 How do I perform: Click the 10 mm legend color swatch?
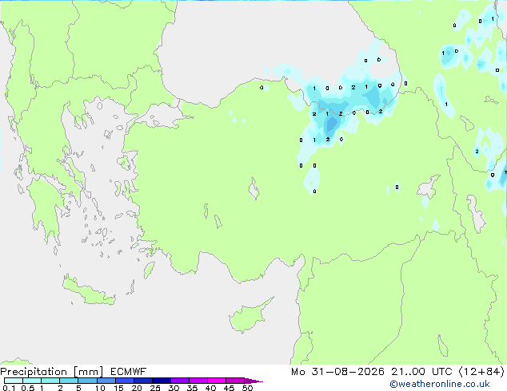[x=106, y=381]
